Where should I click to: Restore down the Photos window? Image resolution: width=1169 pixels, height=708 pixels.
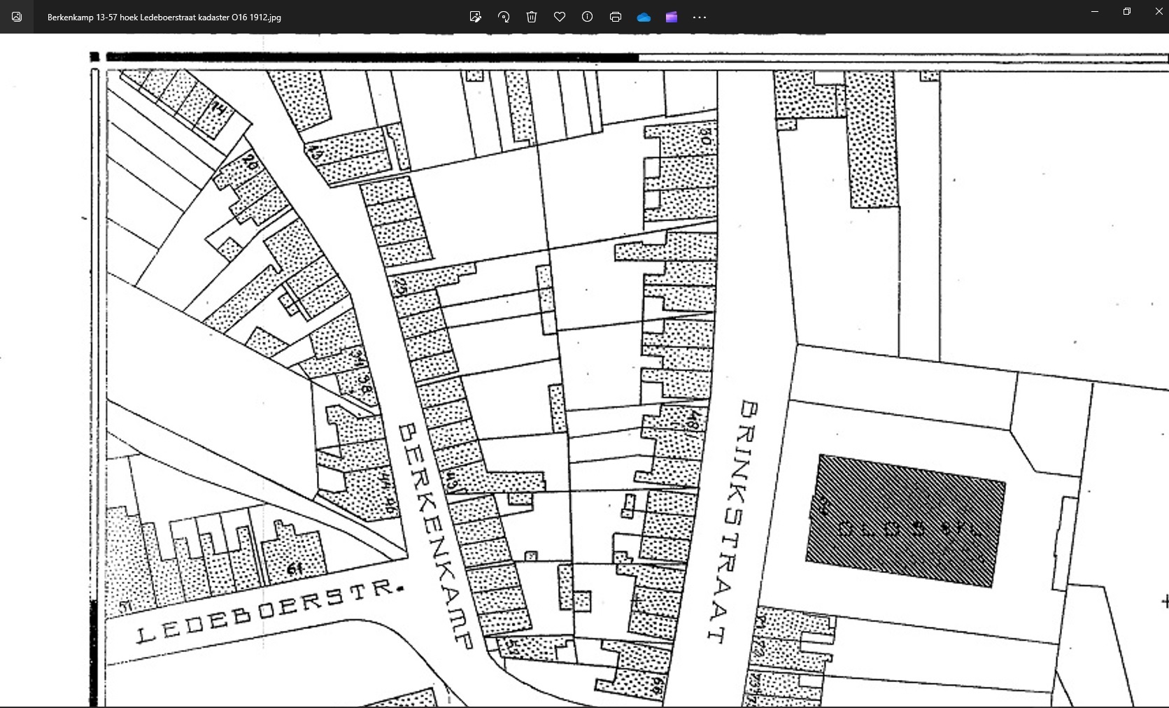tap(1127, 12)
